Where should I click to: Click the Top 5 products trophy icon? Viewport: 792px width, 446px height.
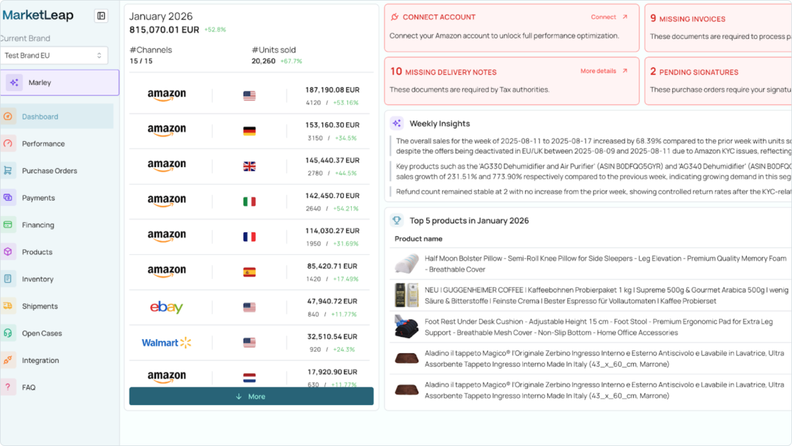[397, 220]
